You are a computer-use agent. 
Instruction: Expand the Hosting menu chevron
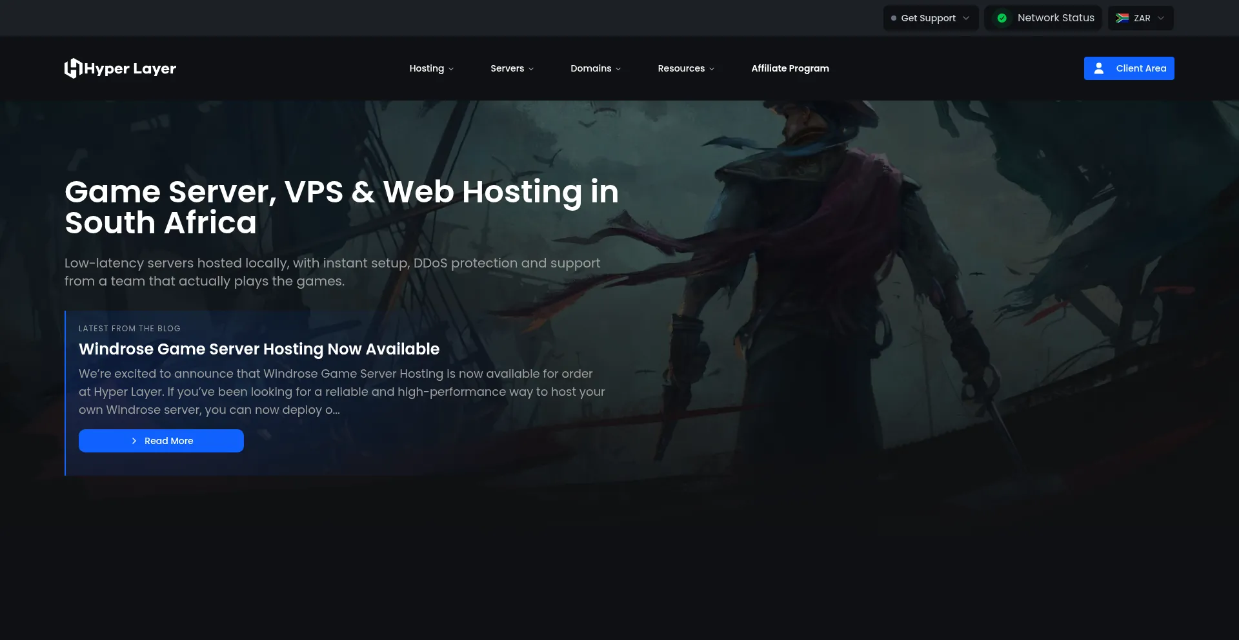pos(451,69)
